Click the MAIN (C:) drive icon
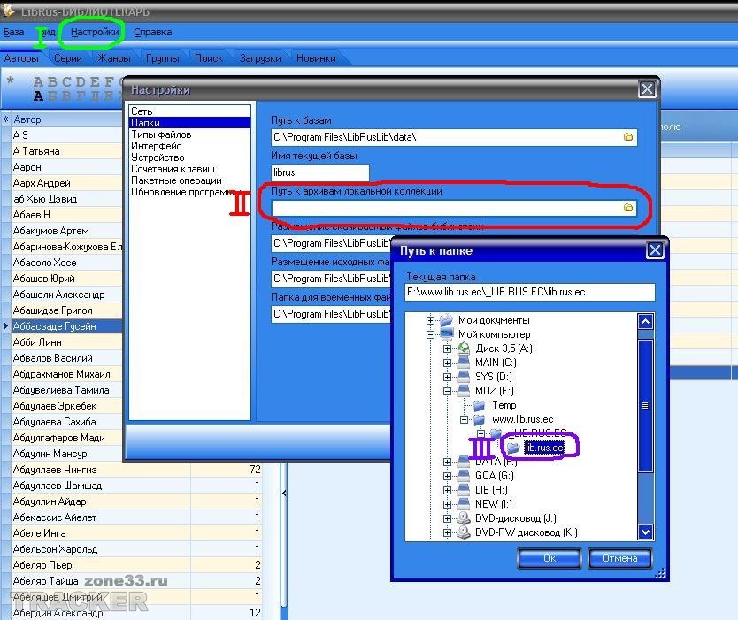 coord(464,363)
